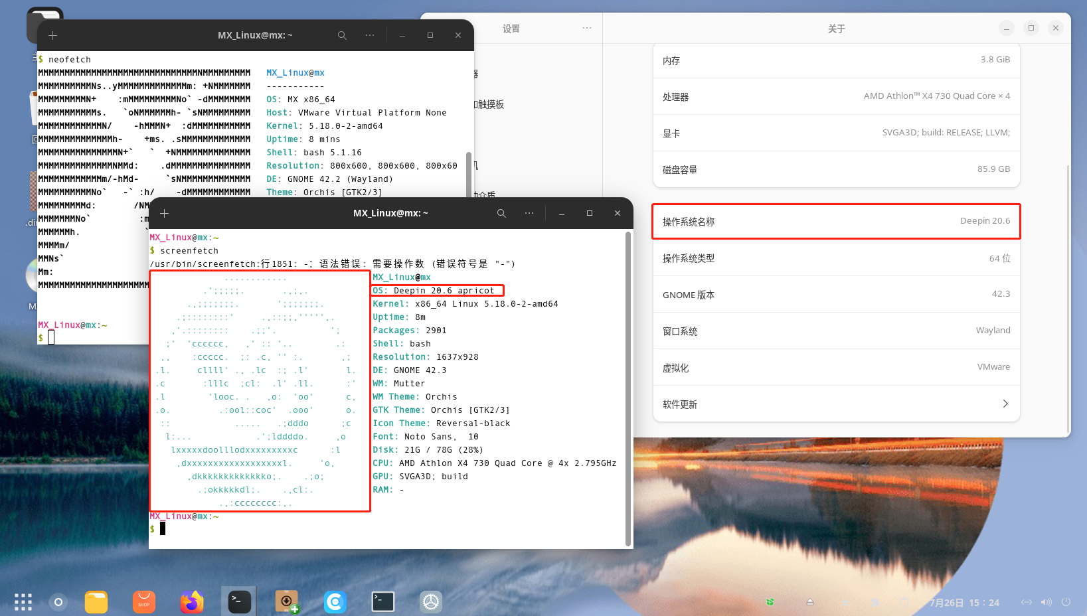Open the neofetch terminal's three-dot menu

click(x=370, y=35)
